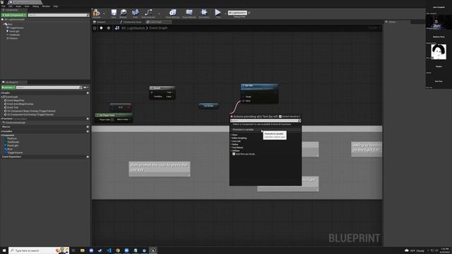Select On Component Begin Overlap (TriggerVolume)
Image resolution: width=452 pixels, height=254 pixels.
[x=30, y=111]
